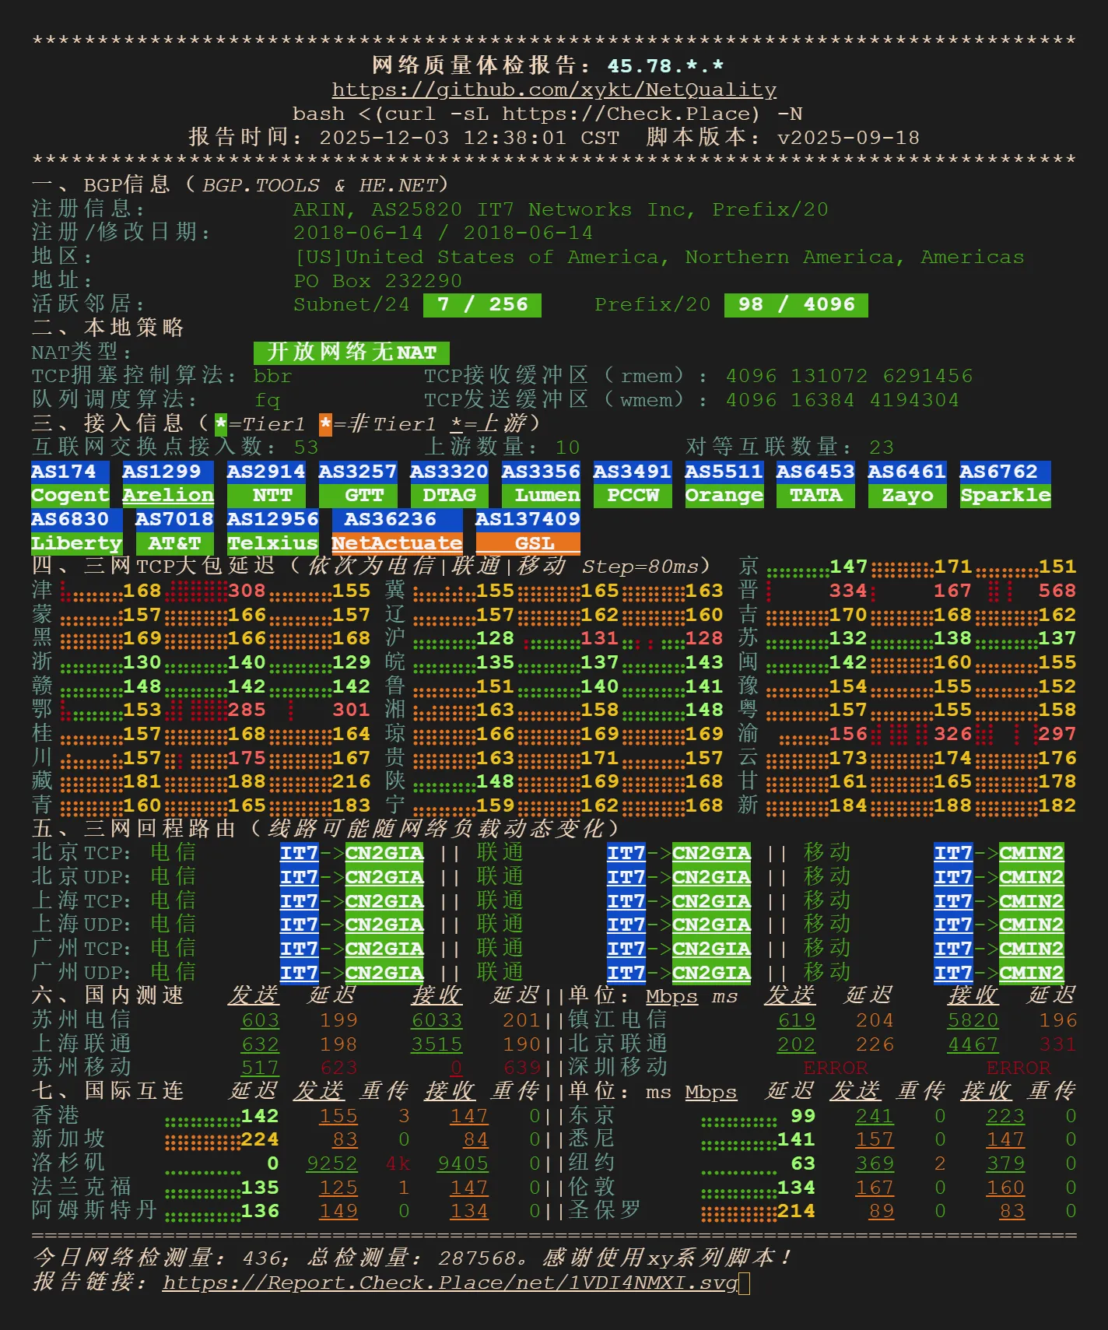Click underlined Mbps in the 国内测速 header
Viewport: 1108px width, 1330px height.
pos(671,996)
